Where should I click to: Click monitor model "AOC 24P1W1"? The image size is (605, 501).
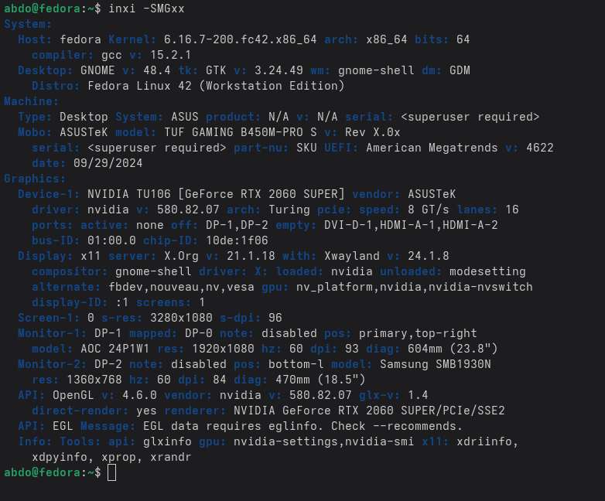coord(115,349)
